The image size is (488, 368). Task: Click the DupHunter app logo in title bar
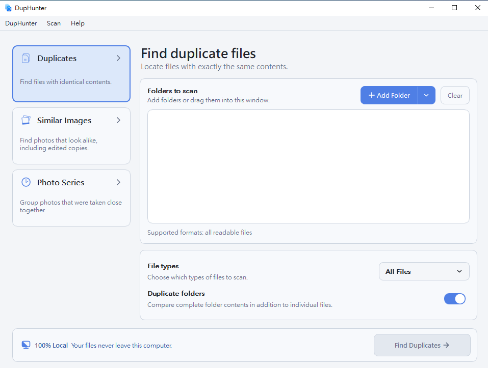click(8, 8)
